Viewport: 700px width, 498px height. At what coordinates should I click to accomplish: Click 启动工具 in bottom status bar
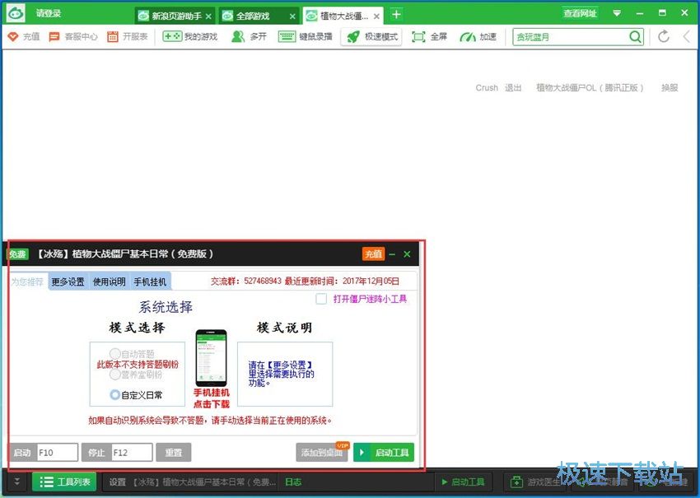pos(463,482)
